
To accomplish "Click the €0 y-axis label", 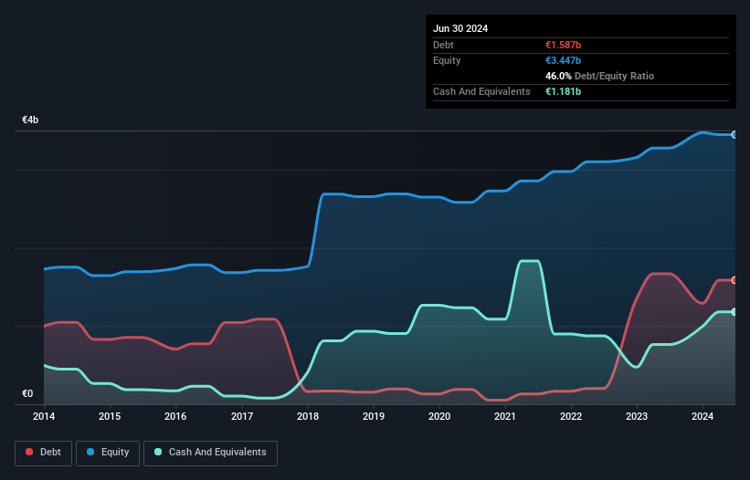I will pos(27,393).
